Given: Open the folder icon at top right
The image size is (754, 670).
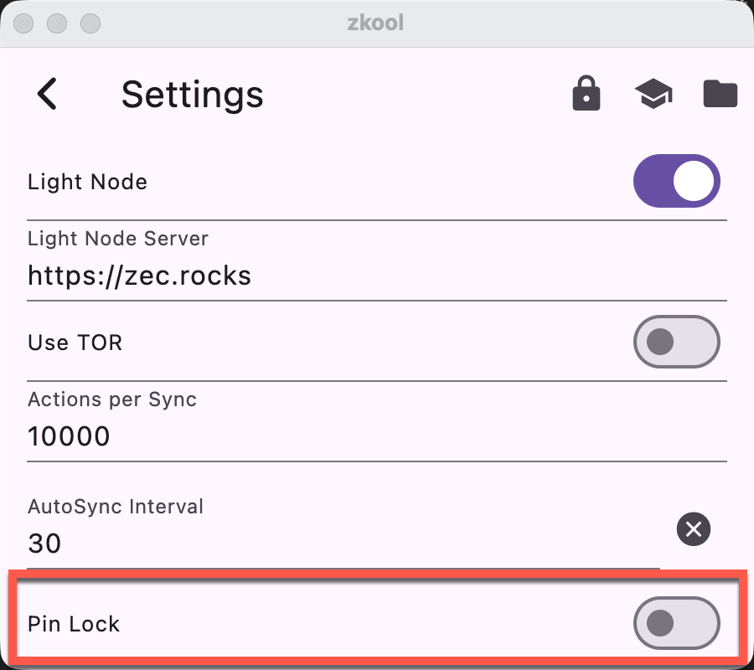Looking at the screenshot, I should [x=720, y=94].
